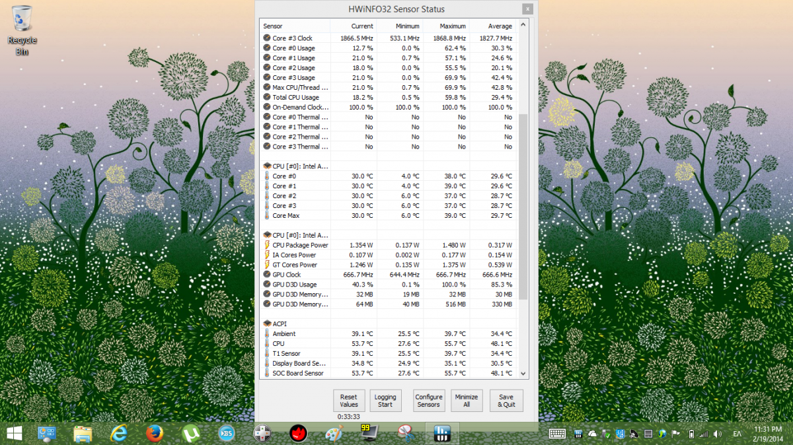This screenshot has height=445, width=793.
Task: Click the OneDrive cloud tray icon
Action: tap(591, 434)
